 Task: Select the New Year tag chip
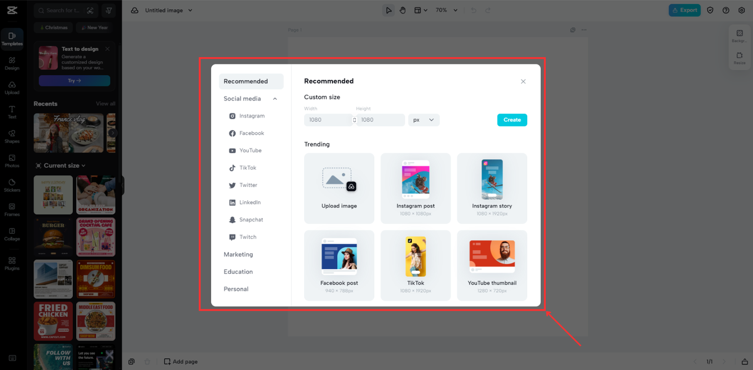click(x=94, y=28)
